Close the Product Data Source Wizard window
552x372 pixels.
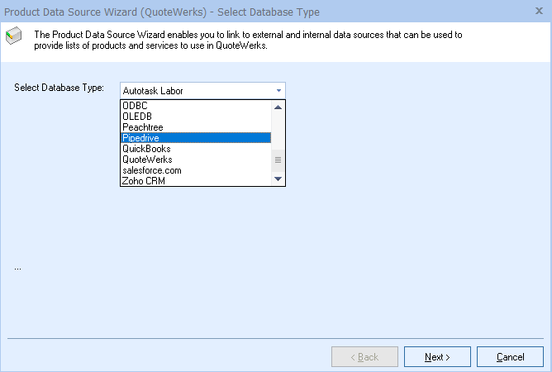pyautogui.click(x=540, y=12)
